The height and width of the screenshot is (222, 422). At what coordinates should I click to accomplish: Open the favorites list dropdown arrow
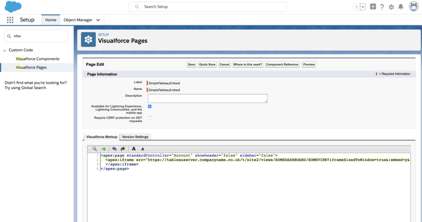coord(362,7)
